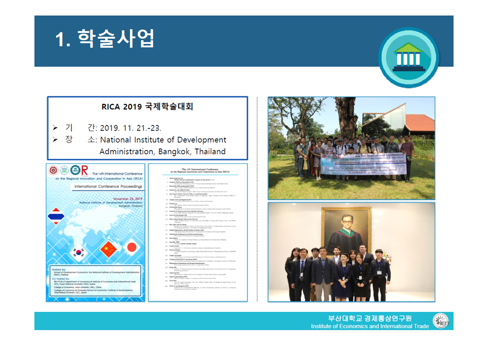Screen dimensions: 488x346
Task: Click the South Korean flag icon
Action: 78,252
